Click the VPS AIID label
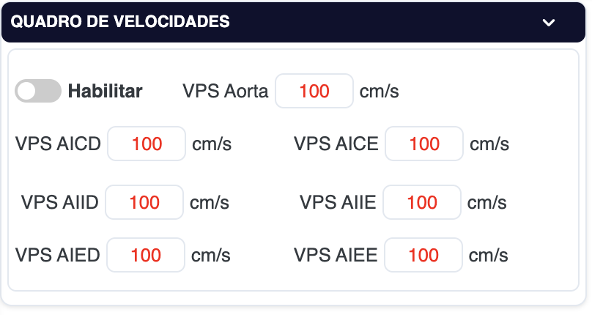The image size is (592, 315). [x=60, y=202]
